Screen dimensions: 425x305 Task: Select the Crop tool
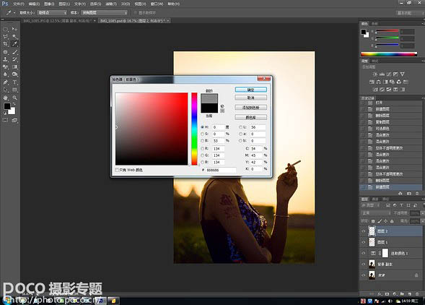click(6, 44)
